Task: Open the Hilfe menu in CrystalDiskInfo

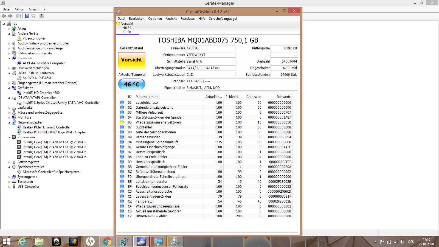Action: (x=202, y=19)
